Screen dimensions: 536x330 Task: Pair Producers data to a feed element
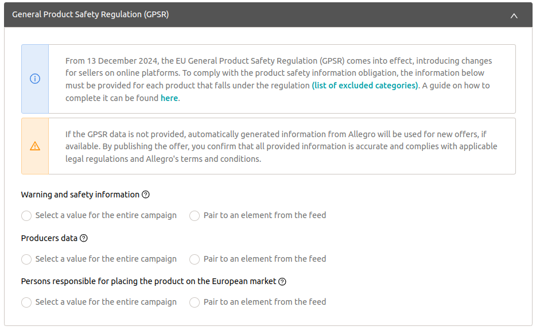tap(195, 259)
